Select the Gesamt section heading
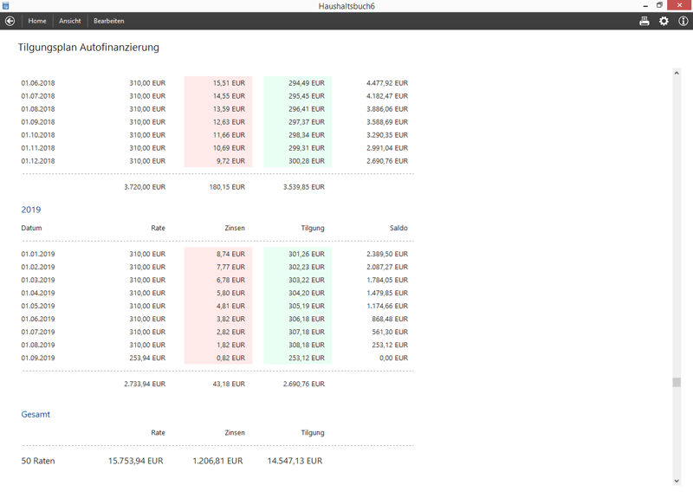 (36, 414)
